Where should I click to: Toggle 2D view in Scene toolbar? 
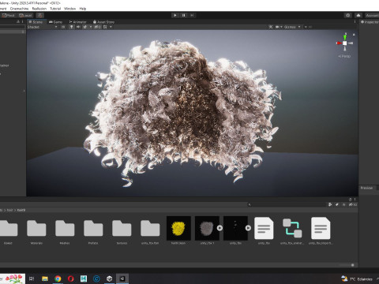coord(63,27)
